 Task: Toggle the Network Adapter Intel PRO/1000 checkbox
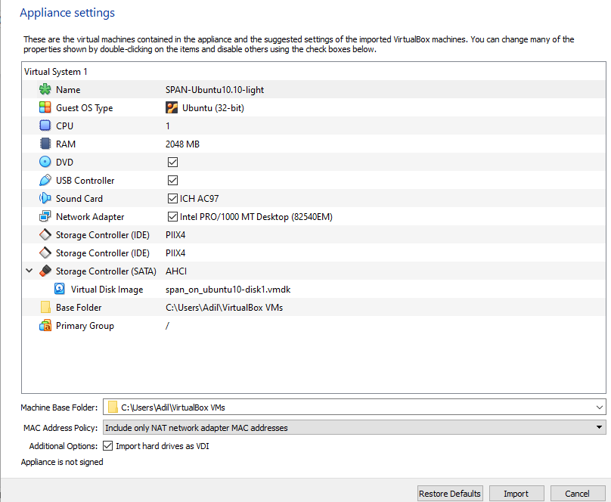tap(172, 216)
